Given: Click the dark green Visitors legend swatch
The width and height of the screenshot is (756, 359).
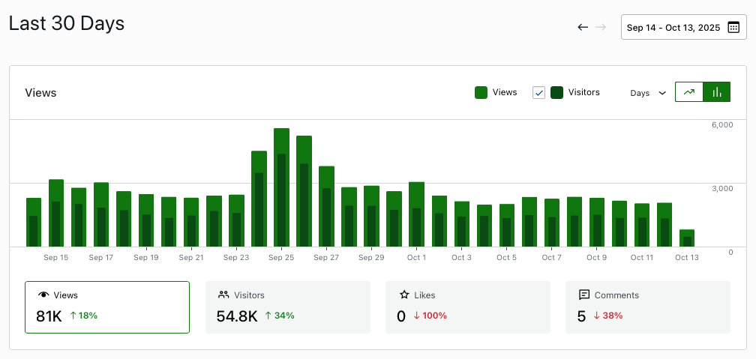Looking at the screenshot, I should [556, 92].
